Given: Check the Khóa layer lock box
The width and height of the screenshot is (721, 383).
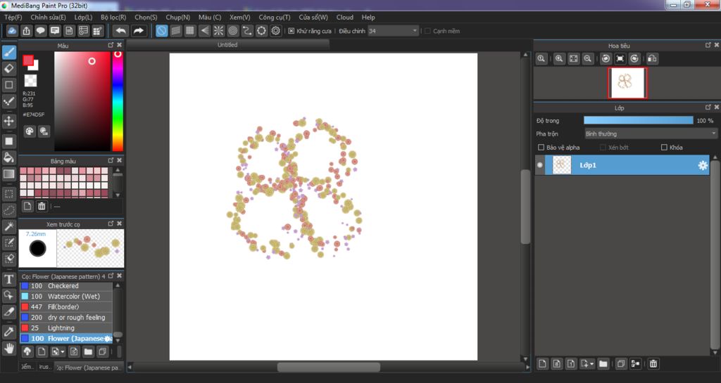Looking at the screenshot, I should 664,148.
